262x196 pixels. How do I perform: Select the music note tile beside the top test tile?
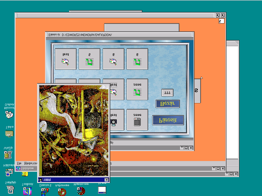point(90,59)
